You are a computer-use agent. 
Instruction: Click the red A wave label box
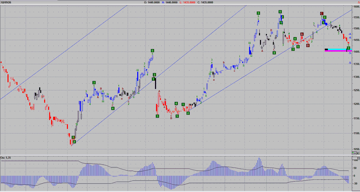[302, 34]
